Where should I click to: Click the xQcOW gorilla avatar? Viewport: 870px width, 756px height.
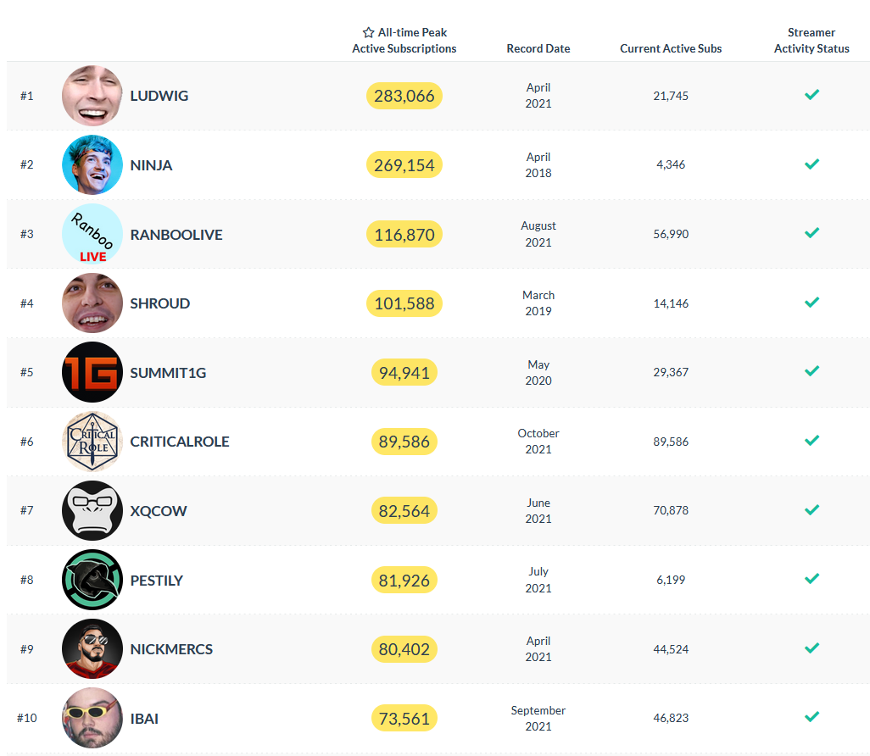point(92,510)
